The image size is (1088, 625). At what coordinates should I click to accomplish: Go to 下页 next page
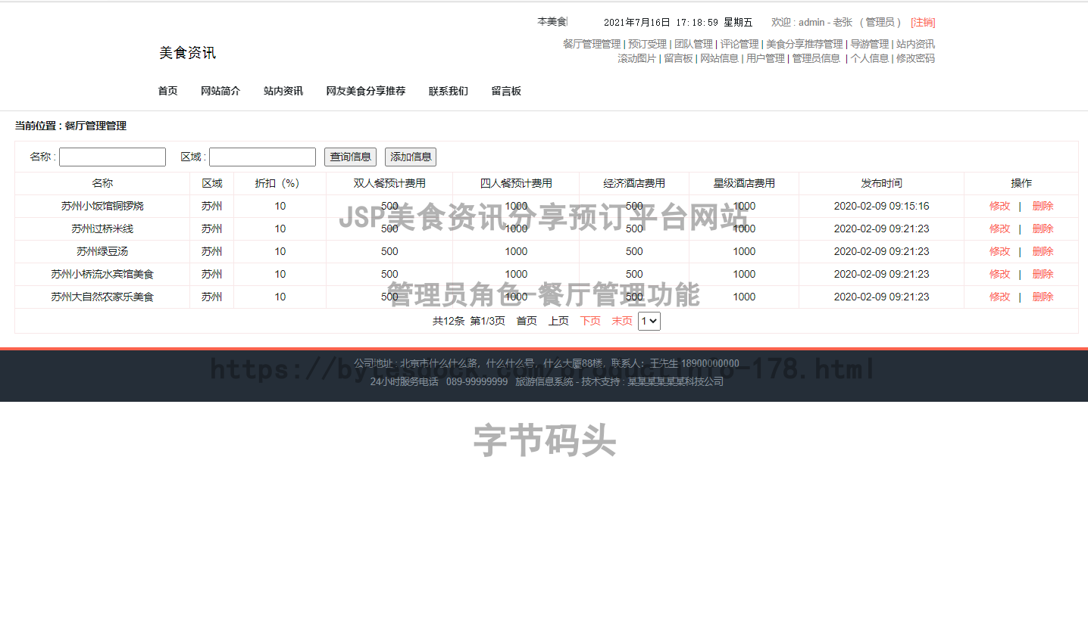pyautogui.click(x=590, y=321)
